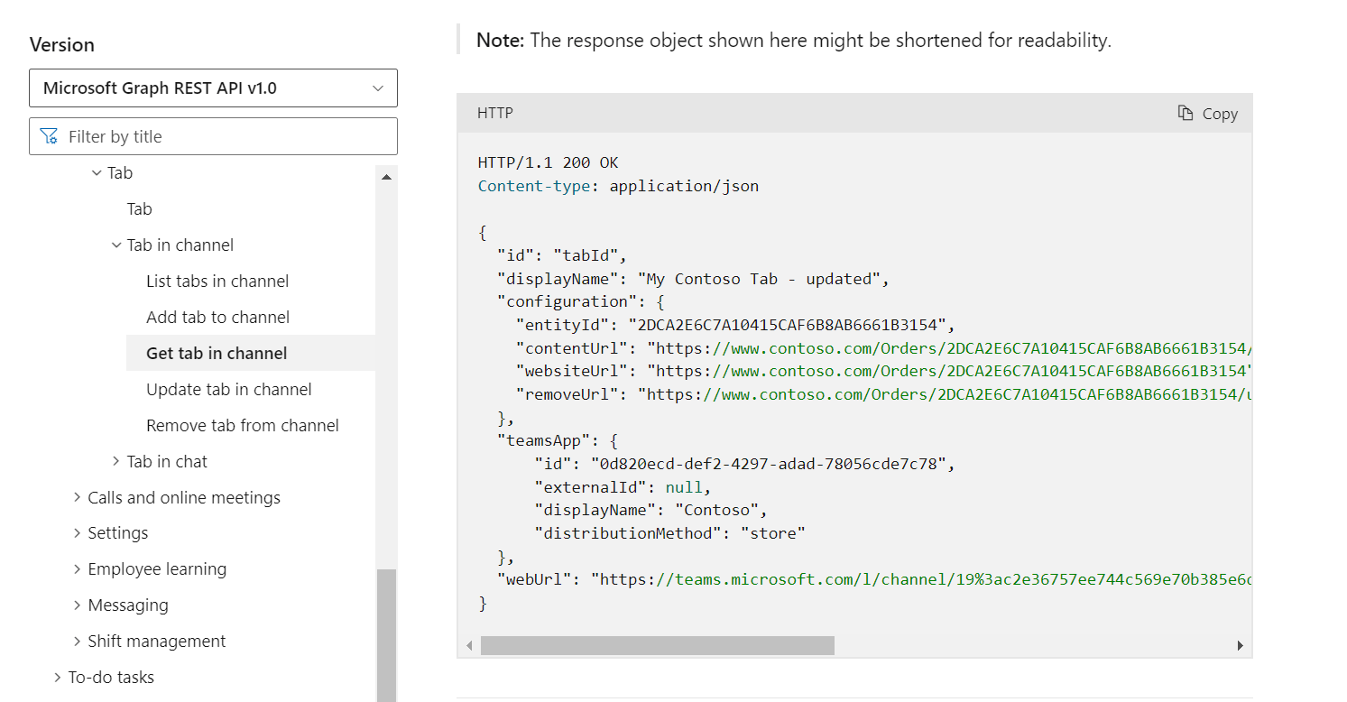Open Update tab in channel
1347x702 pixels.
229,389
